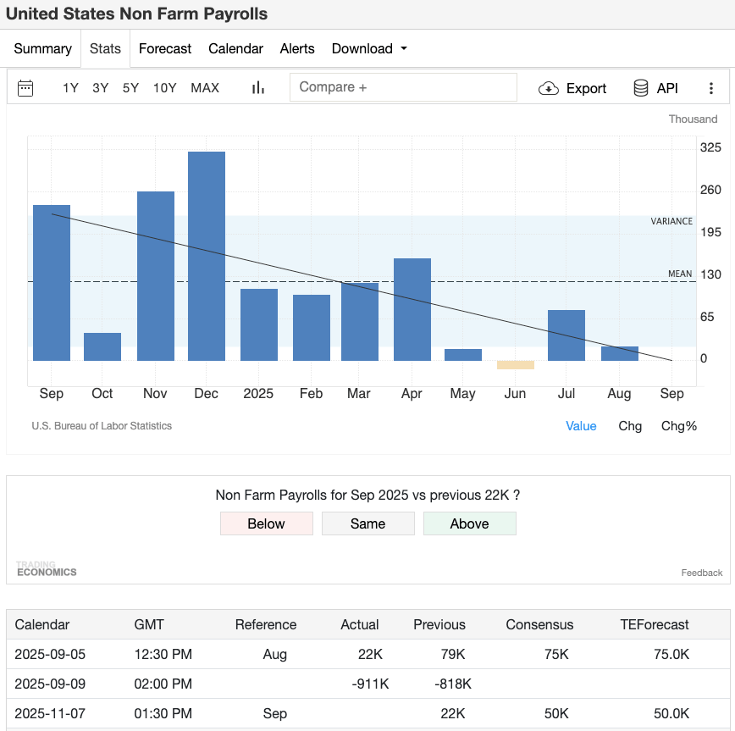Export the chart data
The width and height of the screenshot is (735, 731).
pos(572,87)
